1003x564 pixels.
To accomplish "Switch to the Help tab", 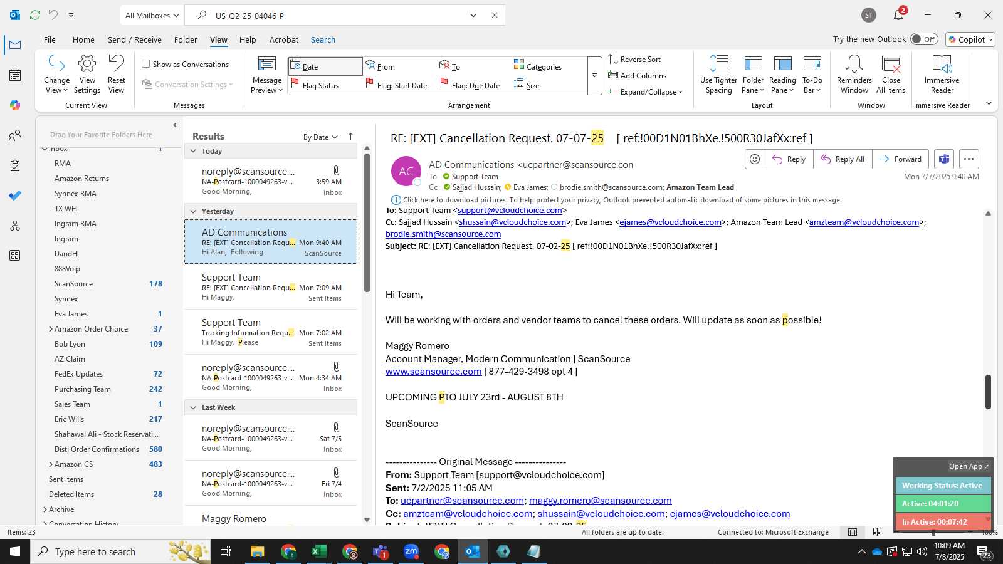I will [x=248, y=39].
